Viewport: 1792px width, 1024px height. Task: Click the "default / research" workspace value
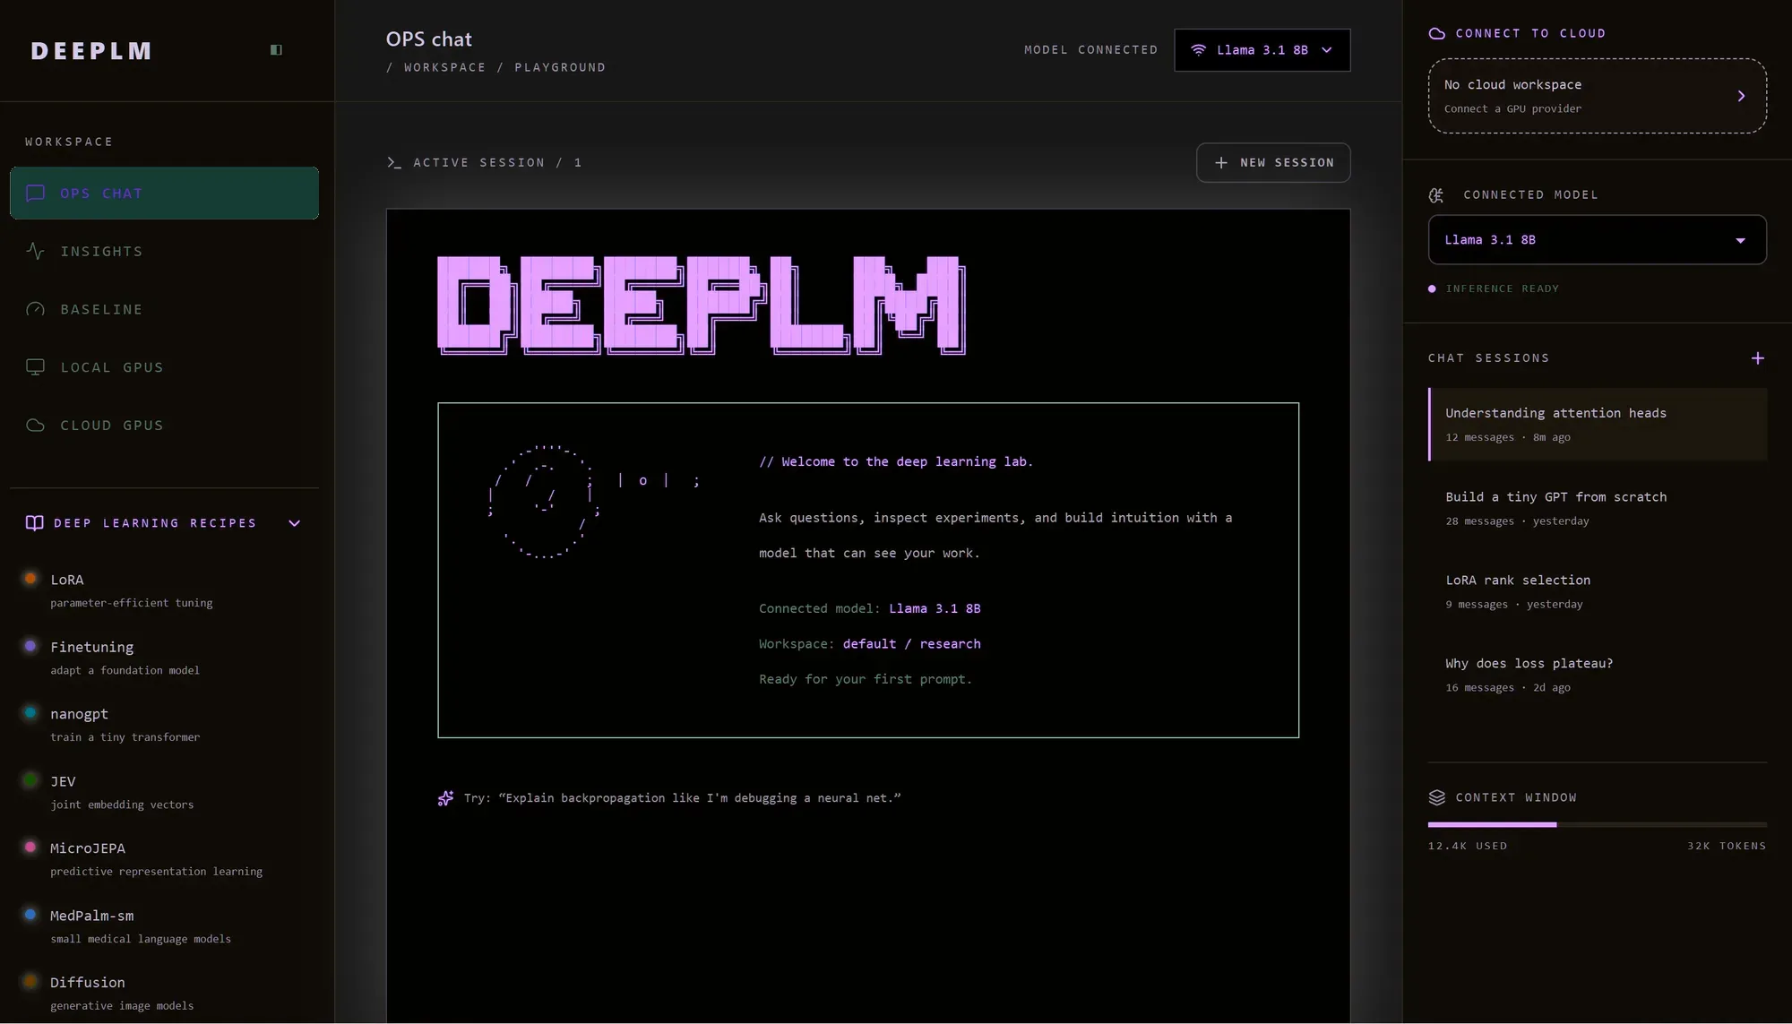911,644
